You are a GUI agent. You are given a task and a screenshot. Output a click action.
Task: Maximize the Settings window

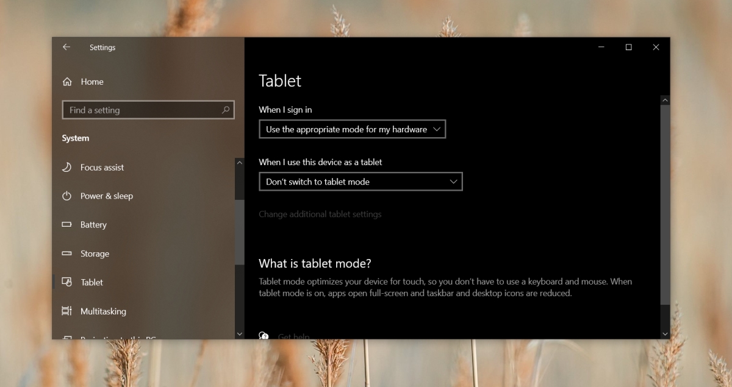pos(628,47)
